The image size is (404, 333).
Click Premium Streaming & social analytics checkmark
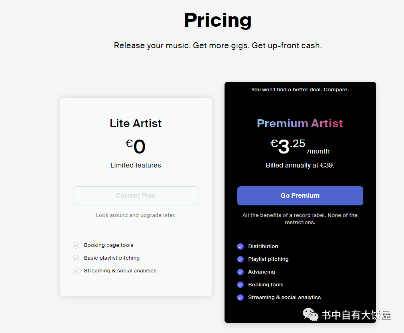click(240, 298)
